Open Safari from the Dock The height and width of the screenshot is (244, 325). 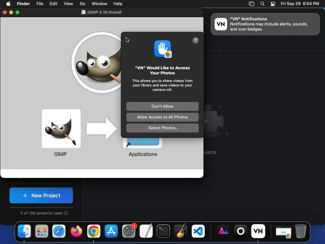click(59, 231)
